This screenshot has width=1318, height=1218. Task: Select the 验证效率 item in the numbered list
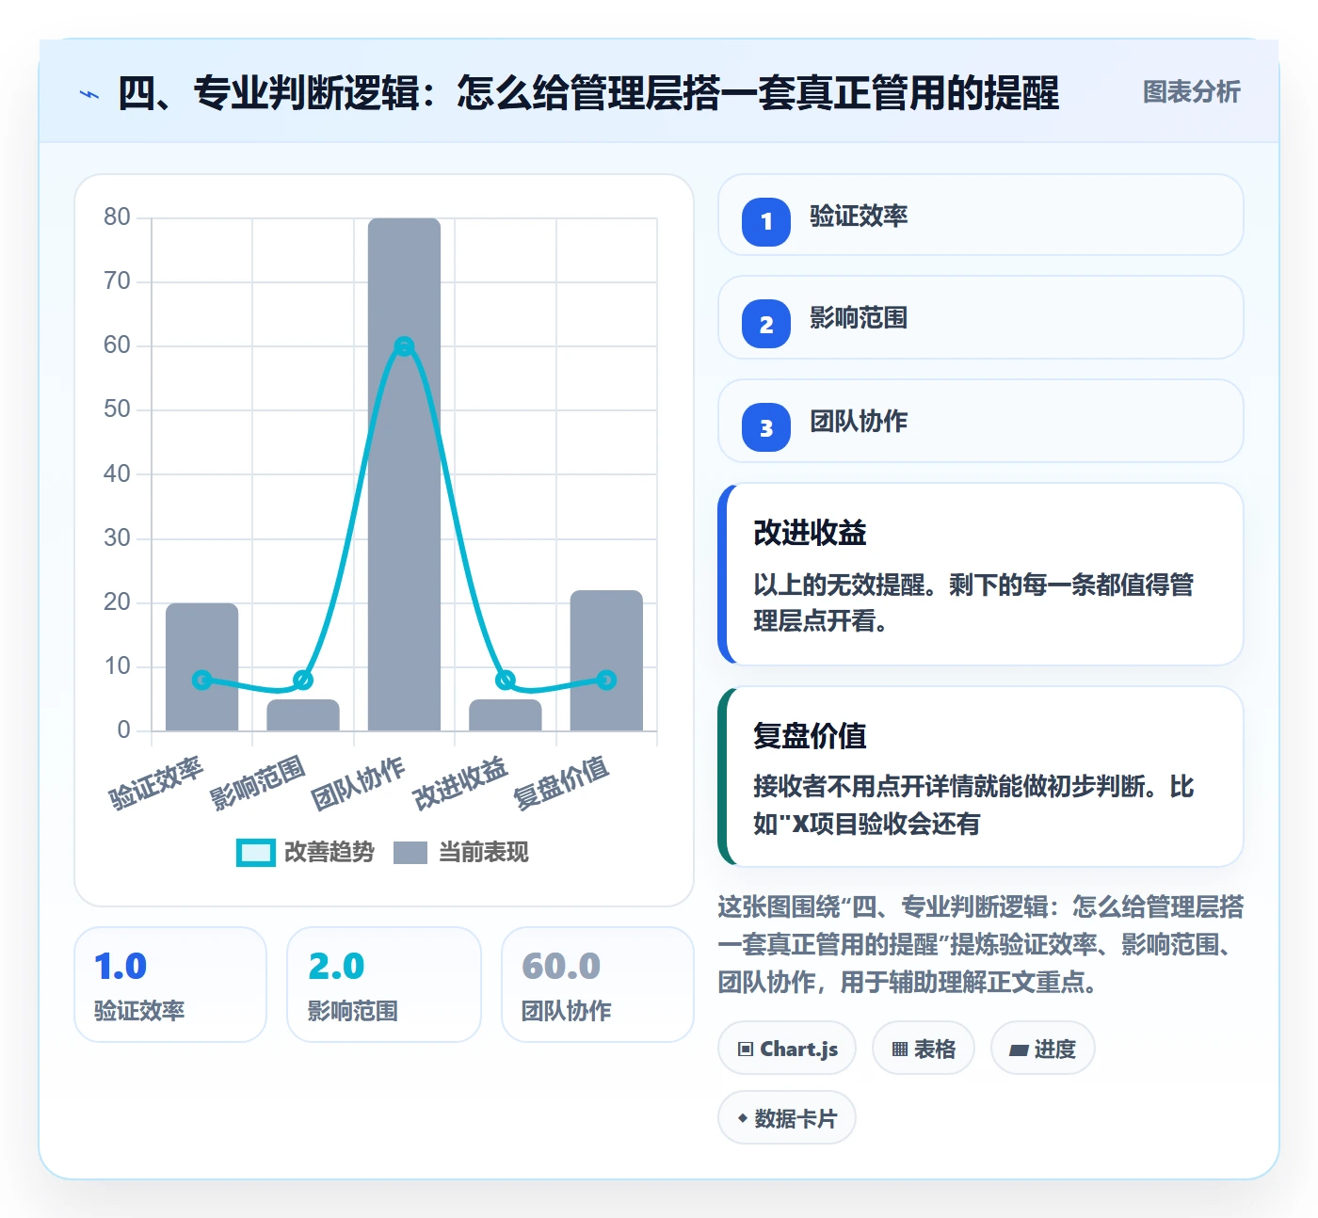point(981,215)
